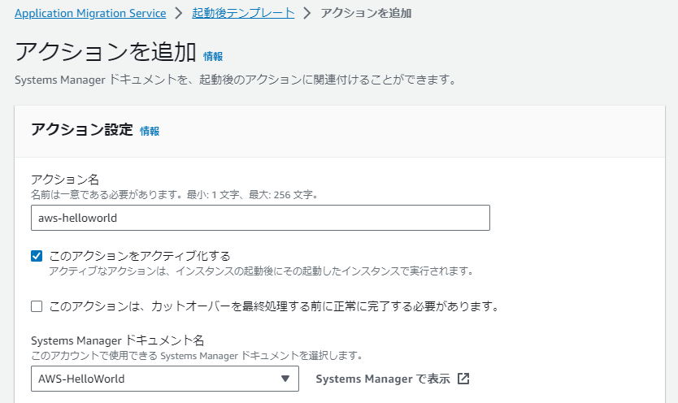Click the active action description text
678x403 pixels.
pos(262,271)
